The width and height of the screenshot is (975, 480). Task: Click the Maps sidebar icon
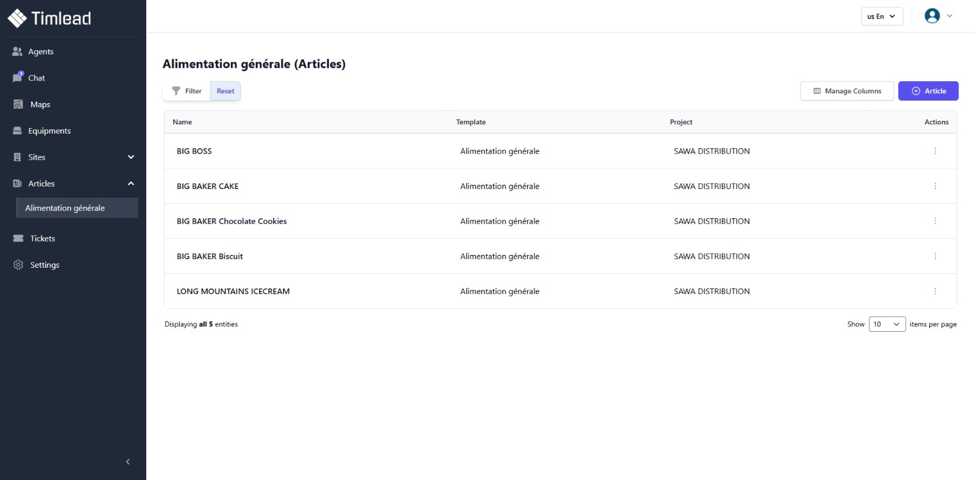coord(18,104)
